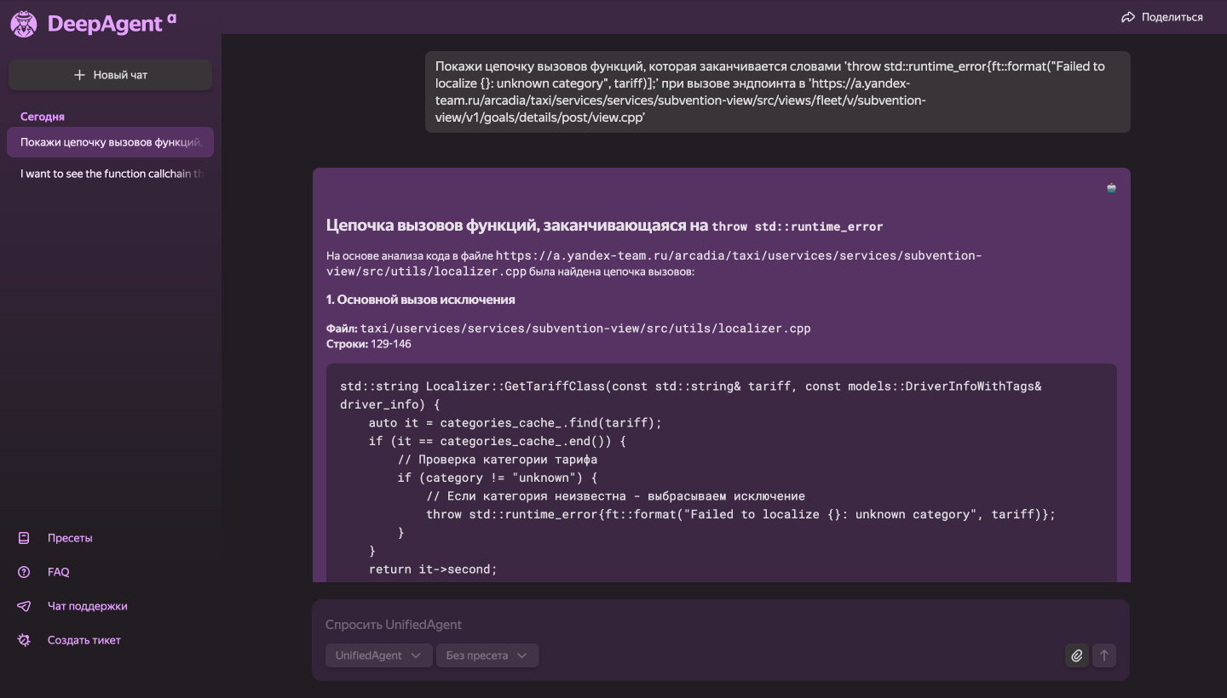Click the 'Поделиться' share button text

1172,17
